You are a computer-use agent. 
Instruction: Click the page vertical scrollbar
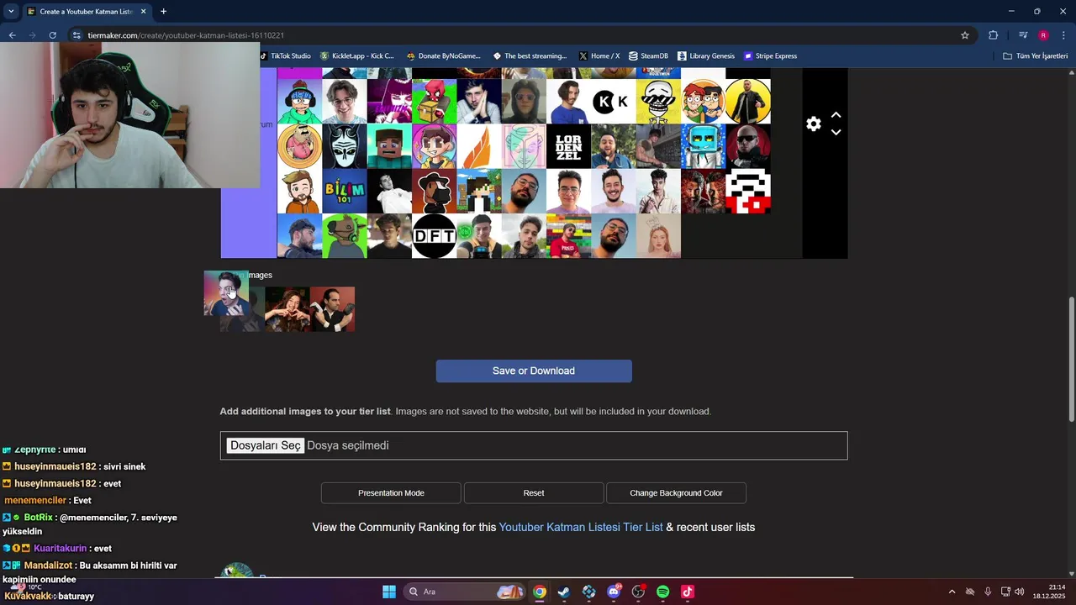(x=1071, y=359)
